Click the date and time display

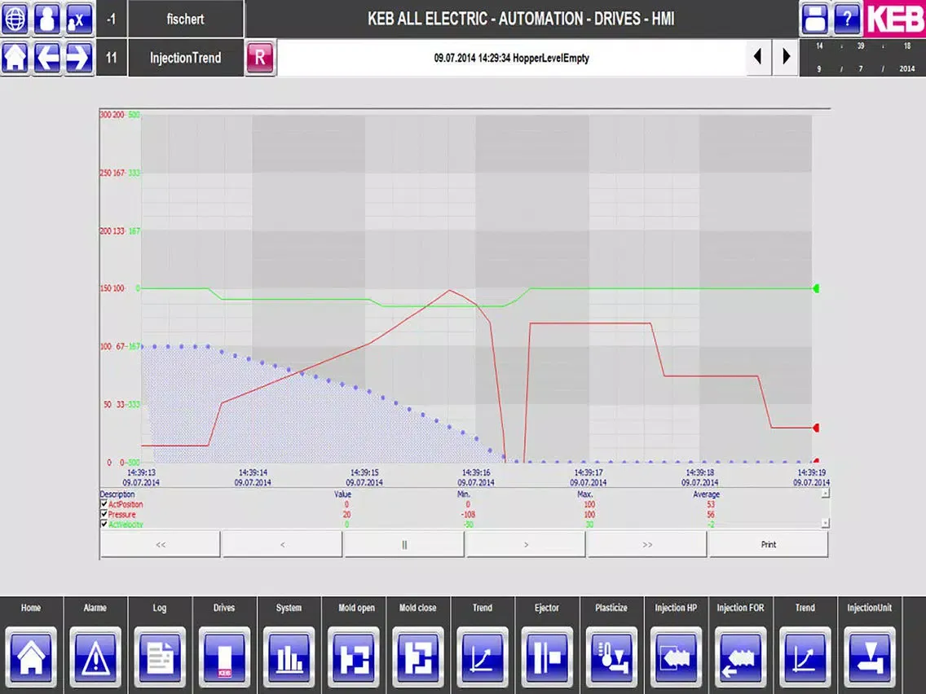[x=862, y=57]
